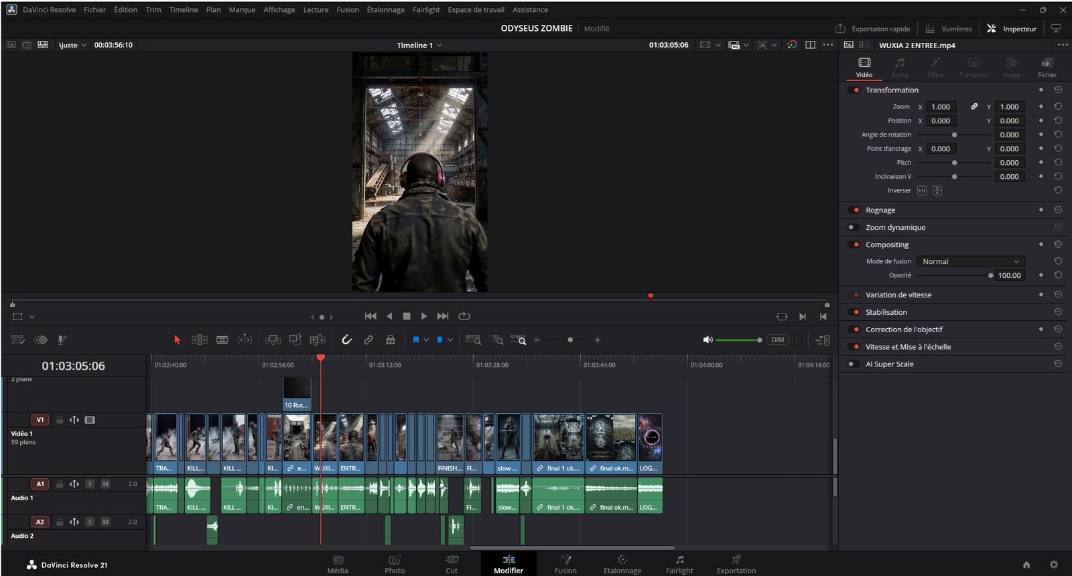
Task: Toggle the linked selection chain icon
Action: coord(368,340)
